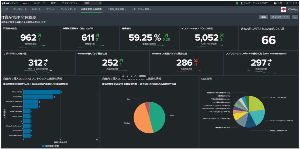Go to the データセット tab

[x=20, y=9]
